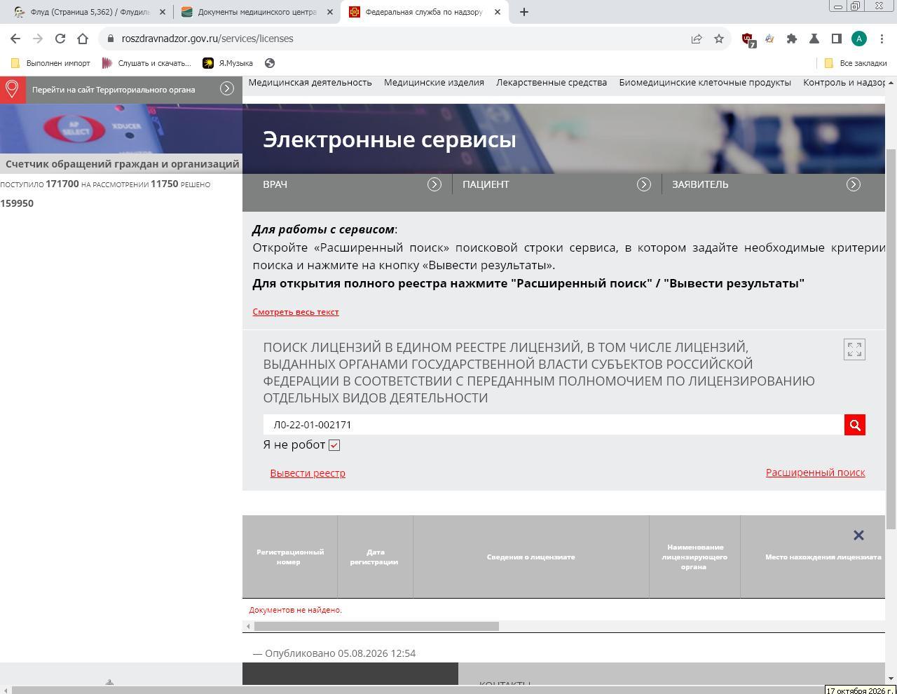The height and width of the screenshot is (694, 897).
Task: Click the address bar URL
Action: (x=207, y=39)
